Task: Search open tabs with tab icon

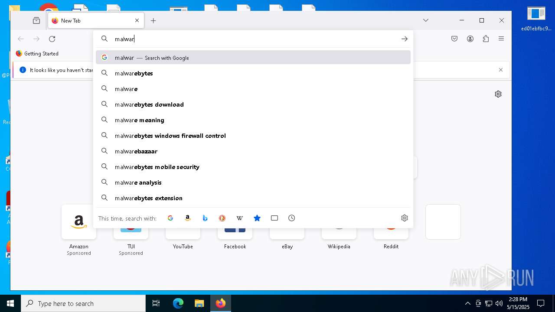Action: [274, 218]
